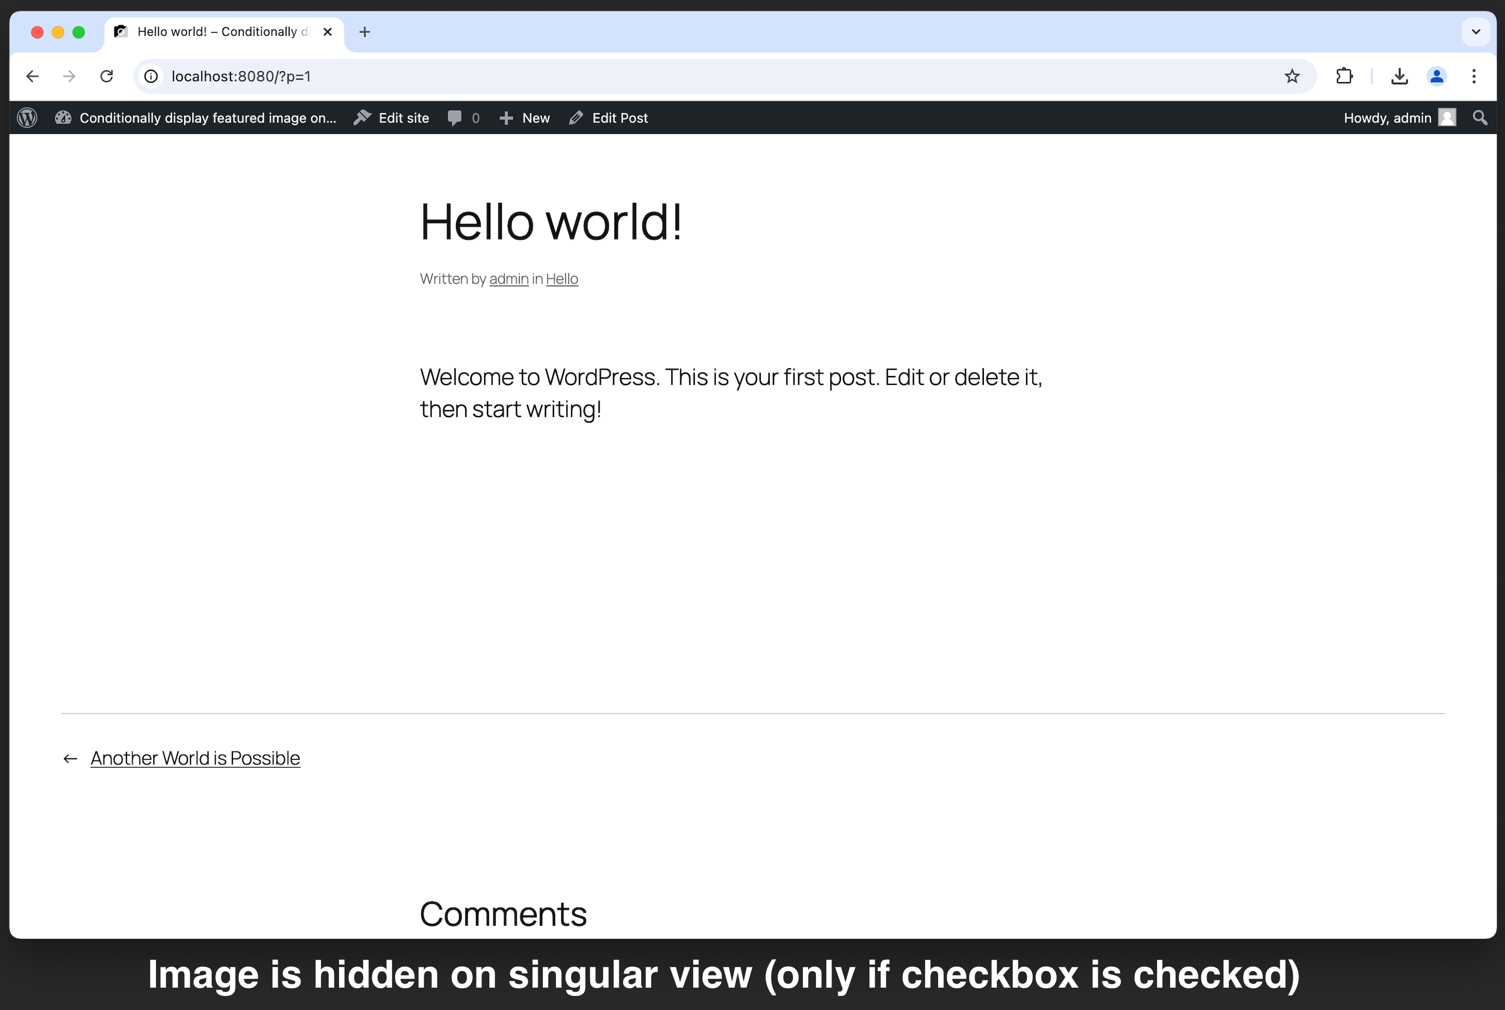This screenshot has height=1010, width=1505.
Task: Click the Hello world! post title
Action: click(551, 222)
